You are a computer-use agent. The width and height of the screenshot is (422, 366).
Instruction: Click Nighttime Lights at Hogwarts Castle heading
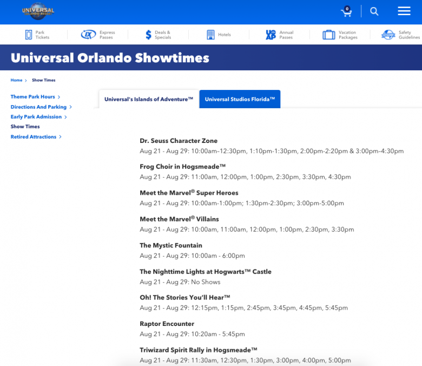(x=206, y=272)
